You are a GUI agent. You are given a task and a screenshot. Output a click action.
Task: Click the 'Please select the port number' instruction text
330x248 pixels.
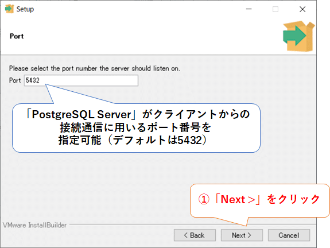click(95, 68)
